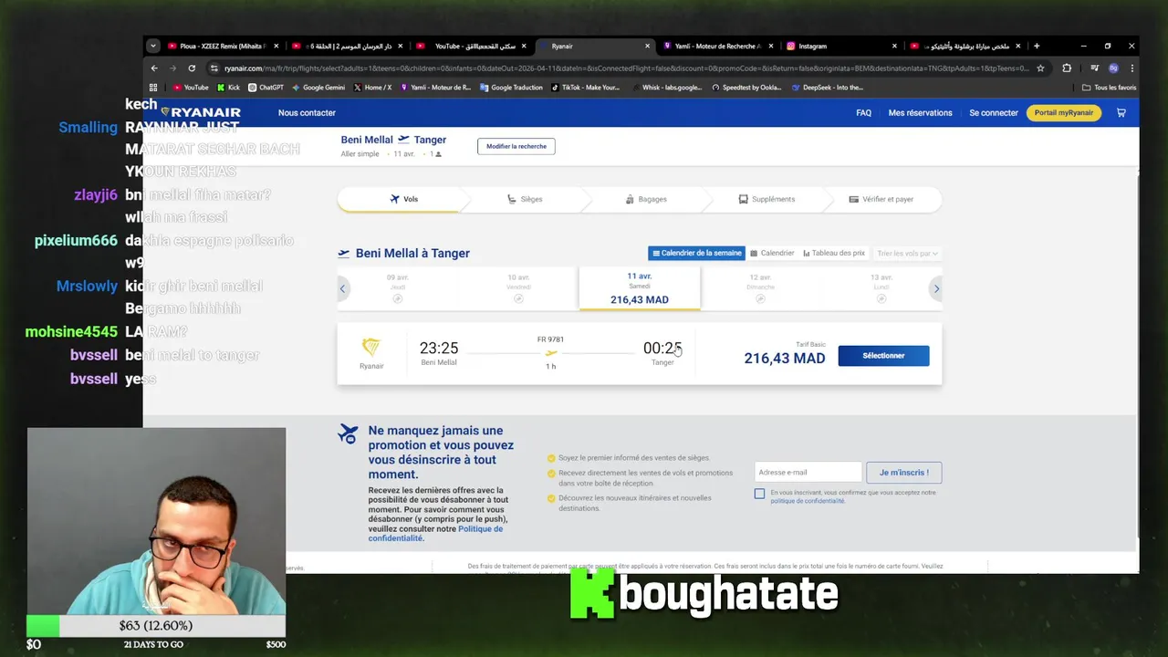Screen dimensions: 1168x657
Task: Switch to the Bagages step tab
Action: point(646,199)
